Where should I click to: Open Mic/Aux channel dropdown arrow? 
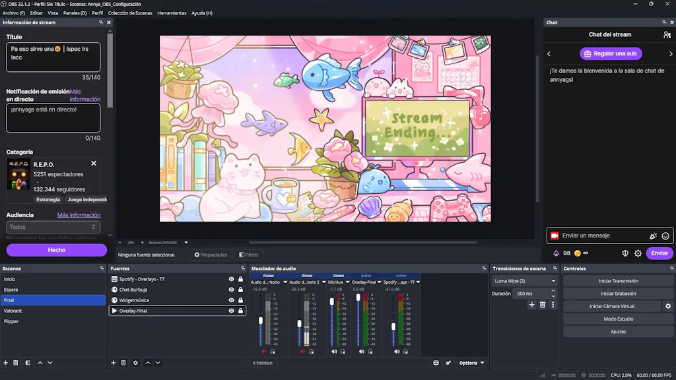347,282
